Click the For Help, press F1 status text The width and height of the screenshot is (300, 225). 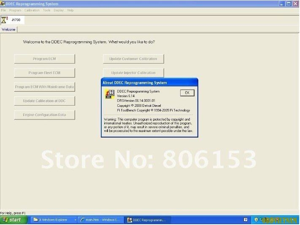click(13, 213)
